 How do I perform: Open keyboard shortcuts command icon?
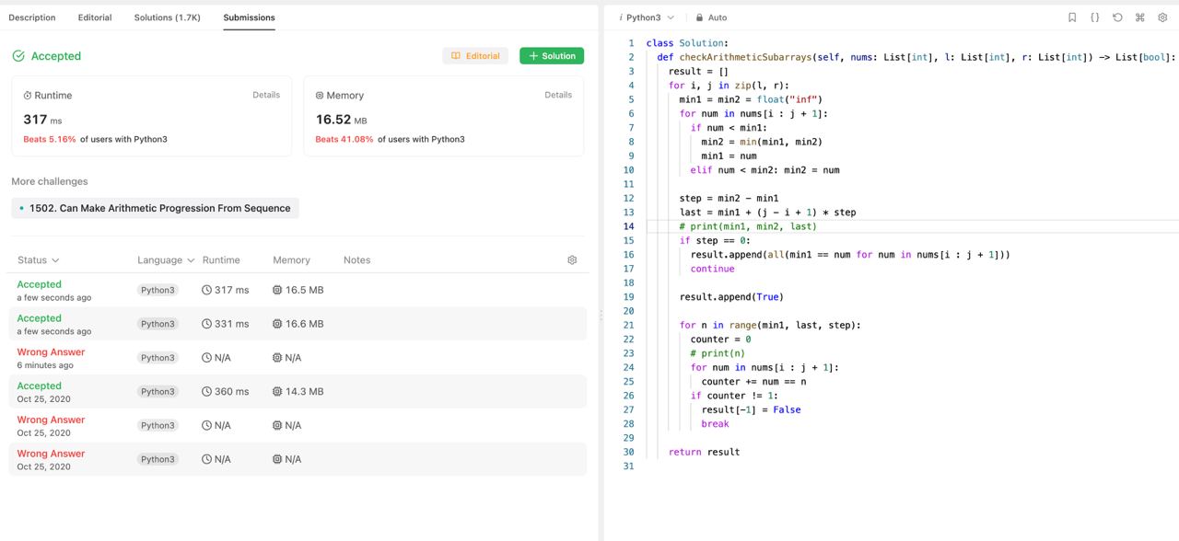(1139, 17)
